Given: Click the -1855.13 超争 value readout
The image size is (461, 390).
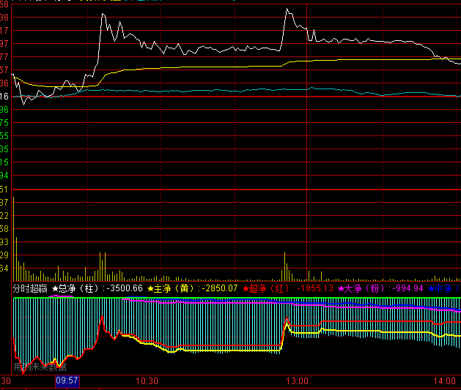Looking at the screenshot, I should tap(314, 289).
